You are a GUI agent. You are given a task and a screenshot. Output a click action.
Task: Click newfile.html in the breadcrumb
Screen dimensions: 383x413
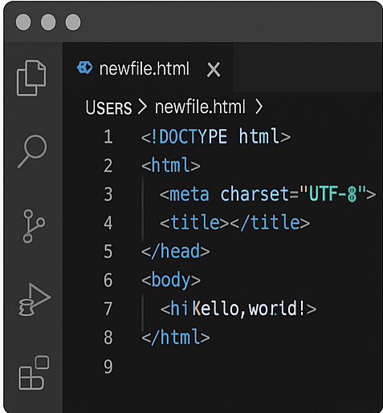(x=200, y=107)
